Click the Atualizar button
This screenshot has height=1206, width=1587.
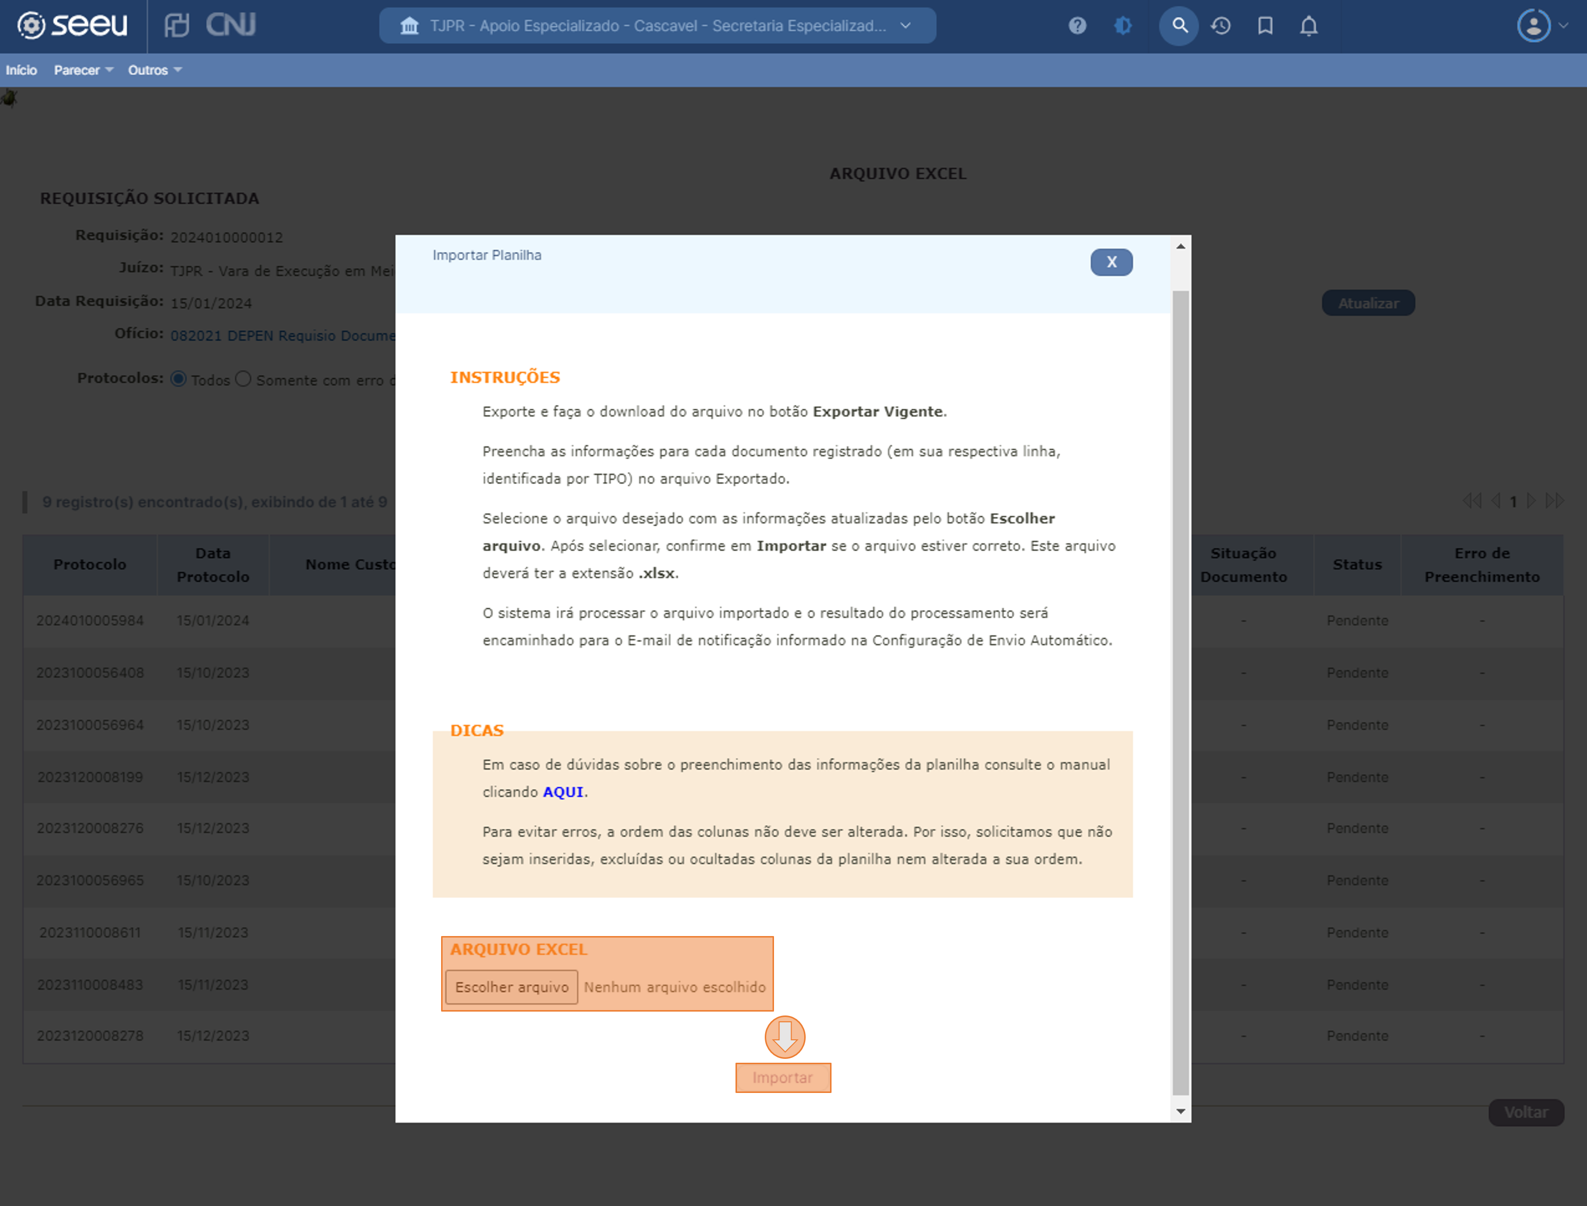tap(1368, 303)
